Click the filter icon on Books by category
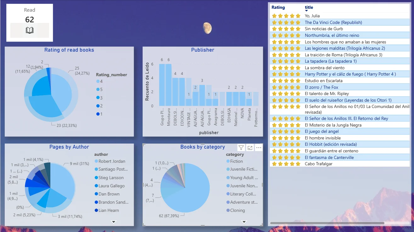The height and width of the screenshot is (232, 414). point(241,148)
